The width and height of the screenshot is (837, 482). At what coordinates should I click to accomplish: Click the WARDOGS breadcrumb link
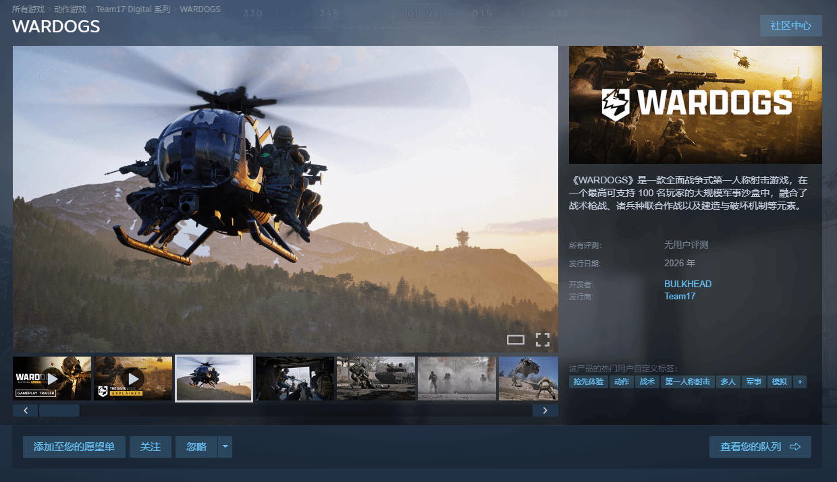pos(200,9)
